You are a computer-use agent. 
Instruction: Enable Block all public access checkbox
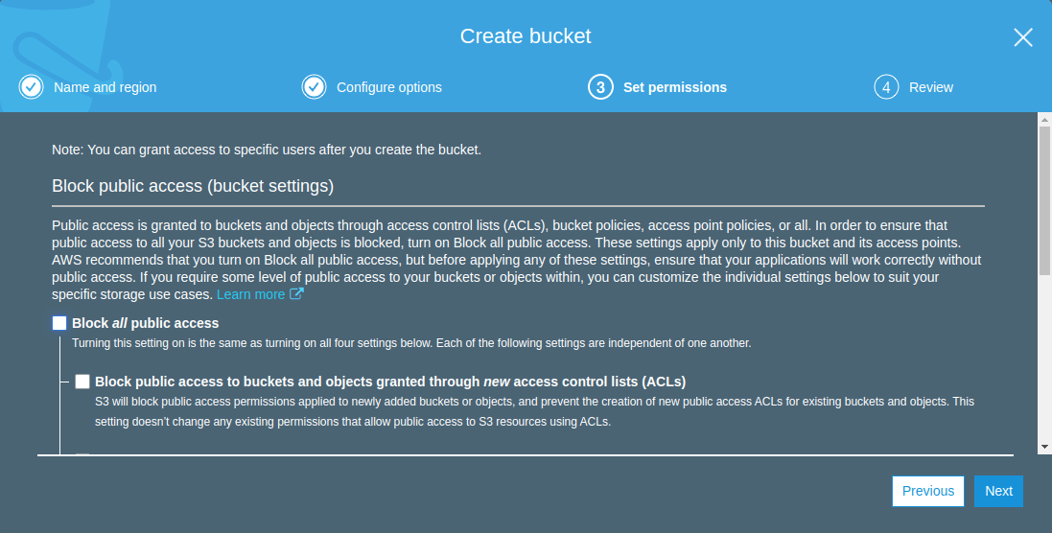60,323
